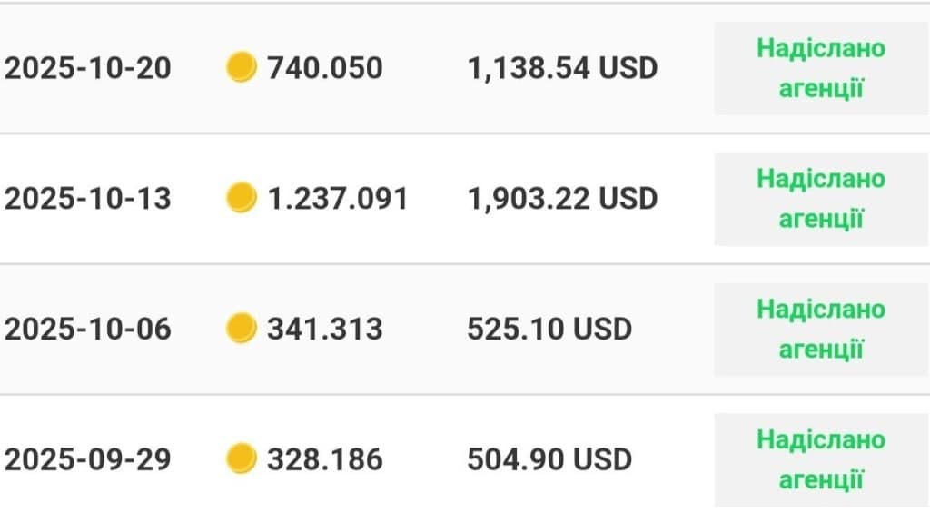
Task: Click the 1,138.54 USD amount
Action: [562, 68]
